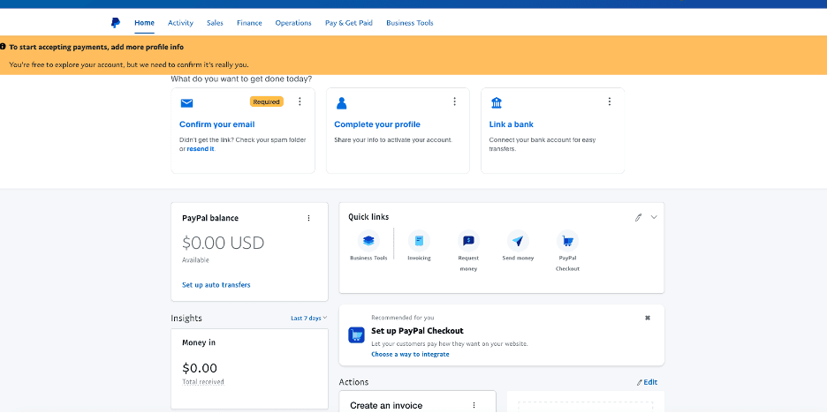The image size is (827, 413).
Task: Open the Home tab
Action: 145,23
